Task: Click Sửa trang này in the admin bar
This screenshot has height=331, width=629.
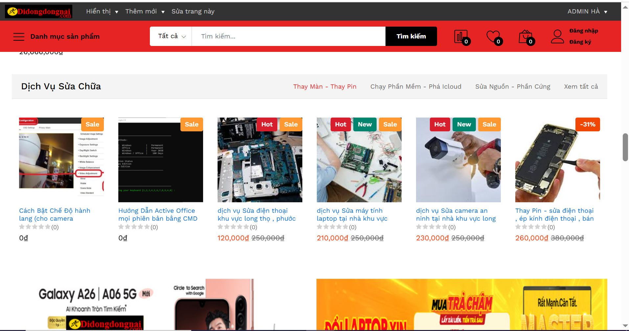Action: point(193,11)
